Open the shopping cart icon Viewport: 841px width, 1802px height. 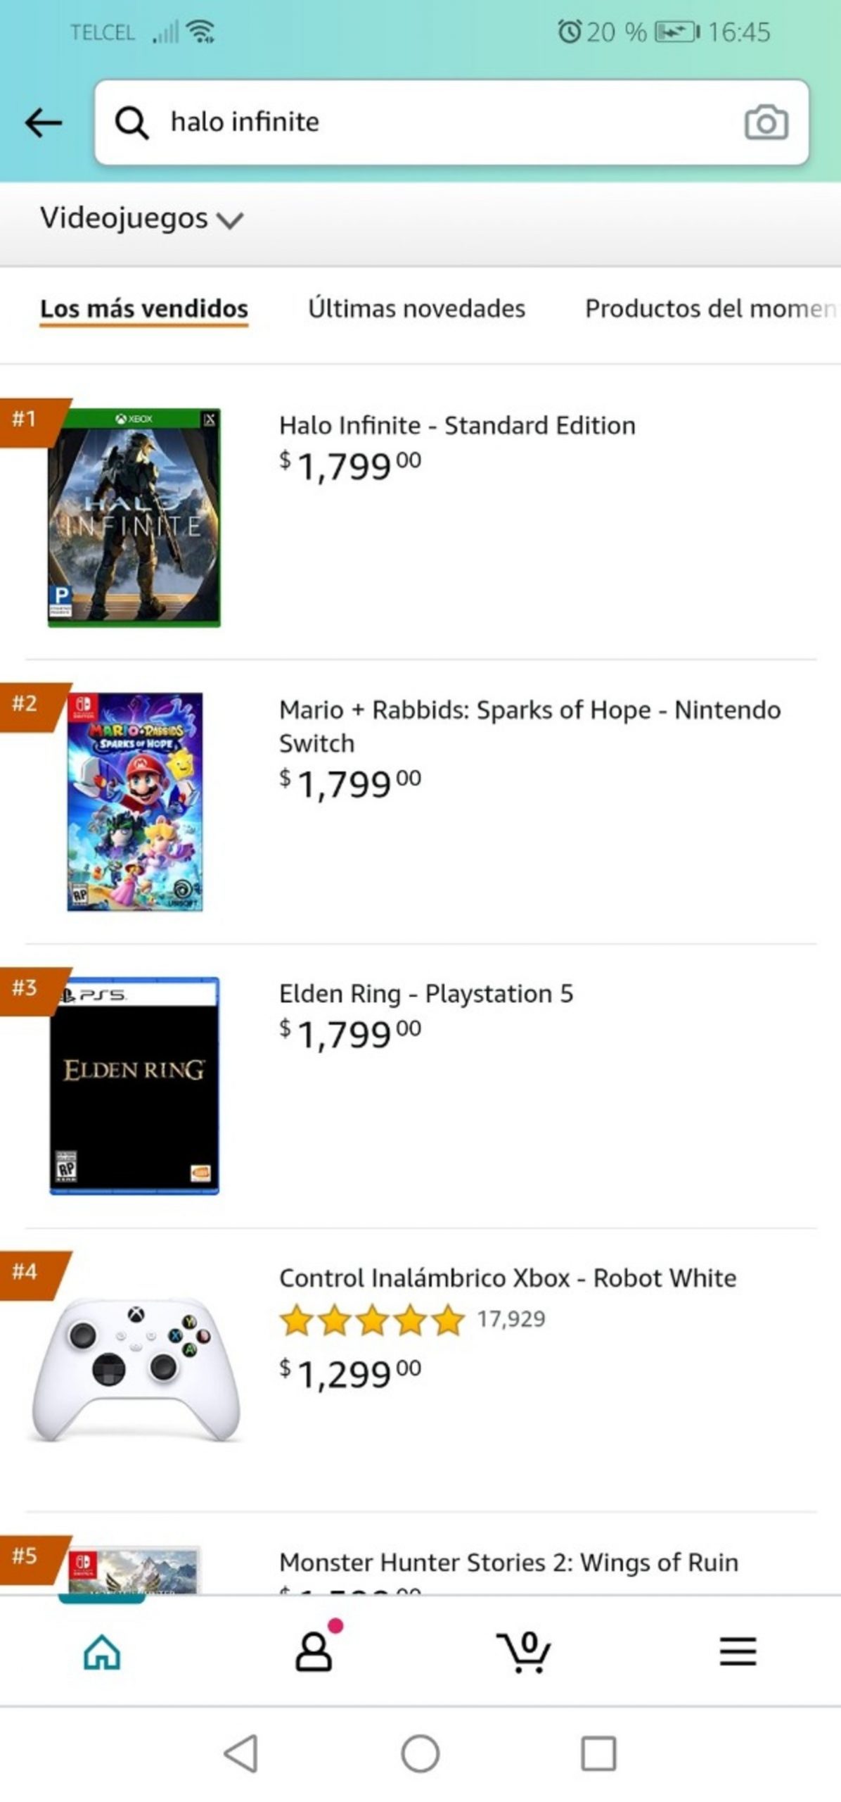(525, 1651)
